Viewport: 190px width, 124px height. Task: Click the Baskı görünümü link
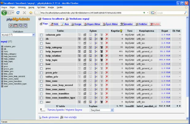(50, 117)
